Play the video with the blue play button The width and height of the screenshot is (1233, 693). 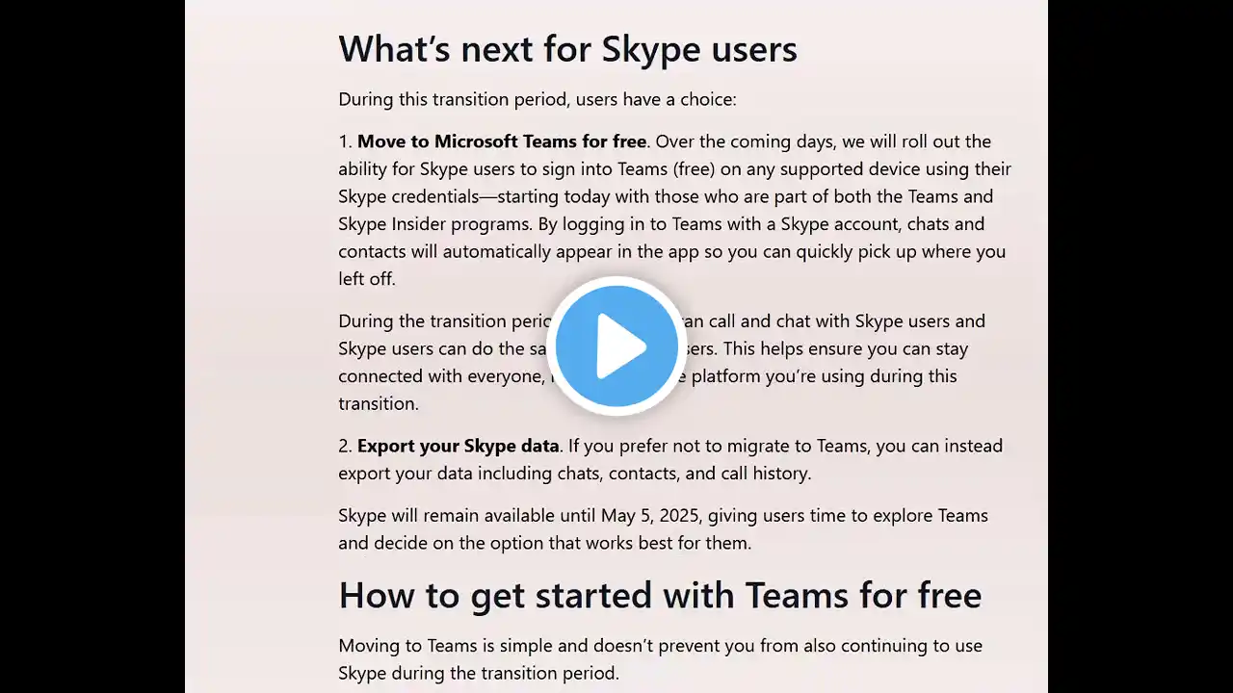(616, 346)
